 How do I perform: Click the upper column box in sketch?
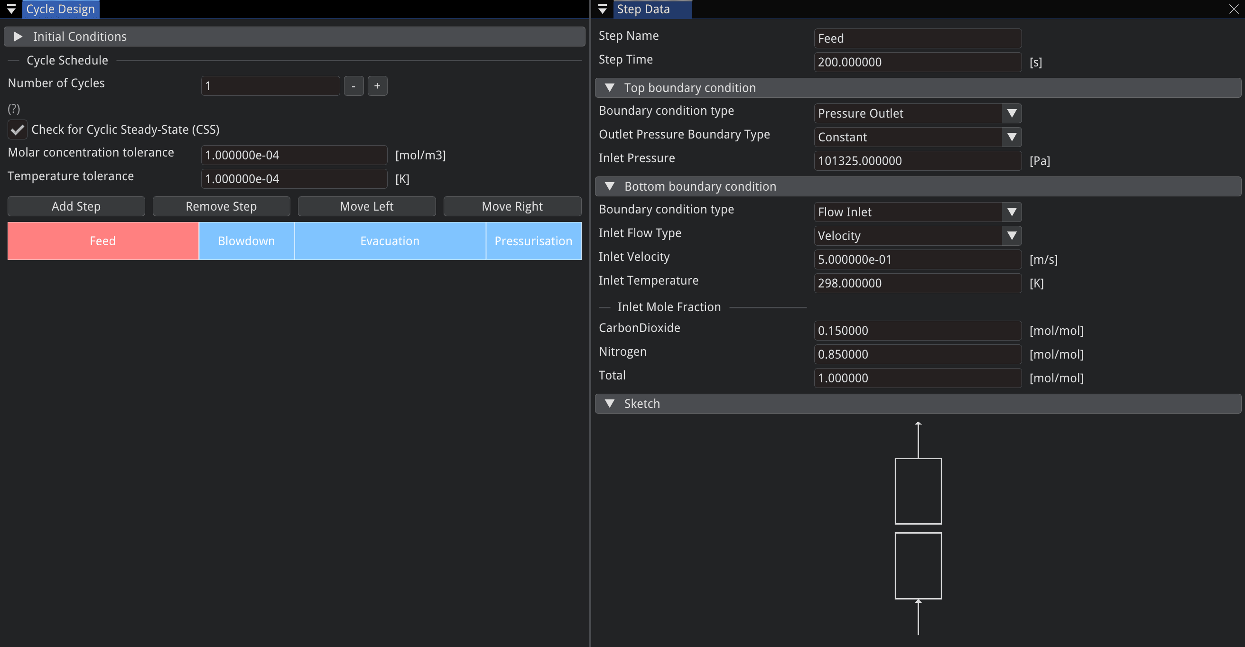[918, 491]
